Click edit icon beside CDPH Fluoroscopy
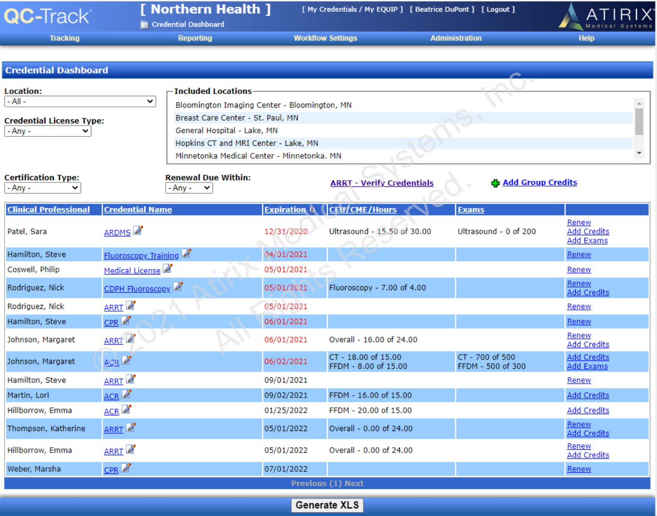 click(178, 287)
